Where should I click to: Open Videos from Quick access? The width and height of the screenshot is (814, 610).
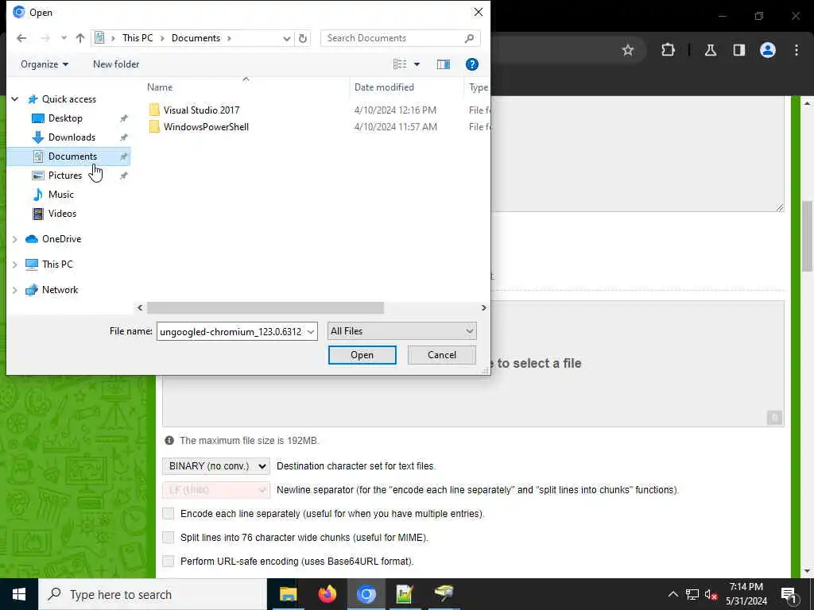62,214
